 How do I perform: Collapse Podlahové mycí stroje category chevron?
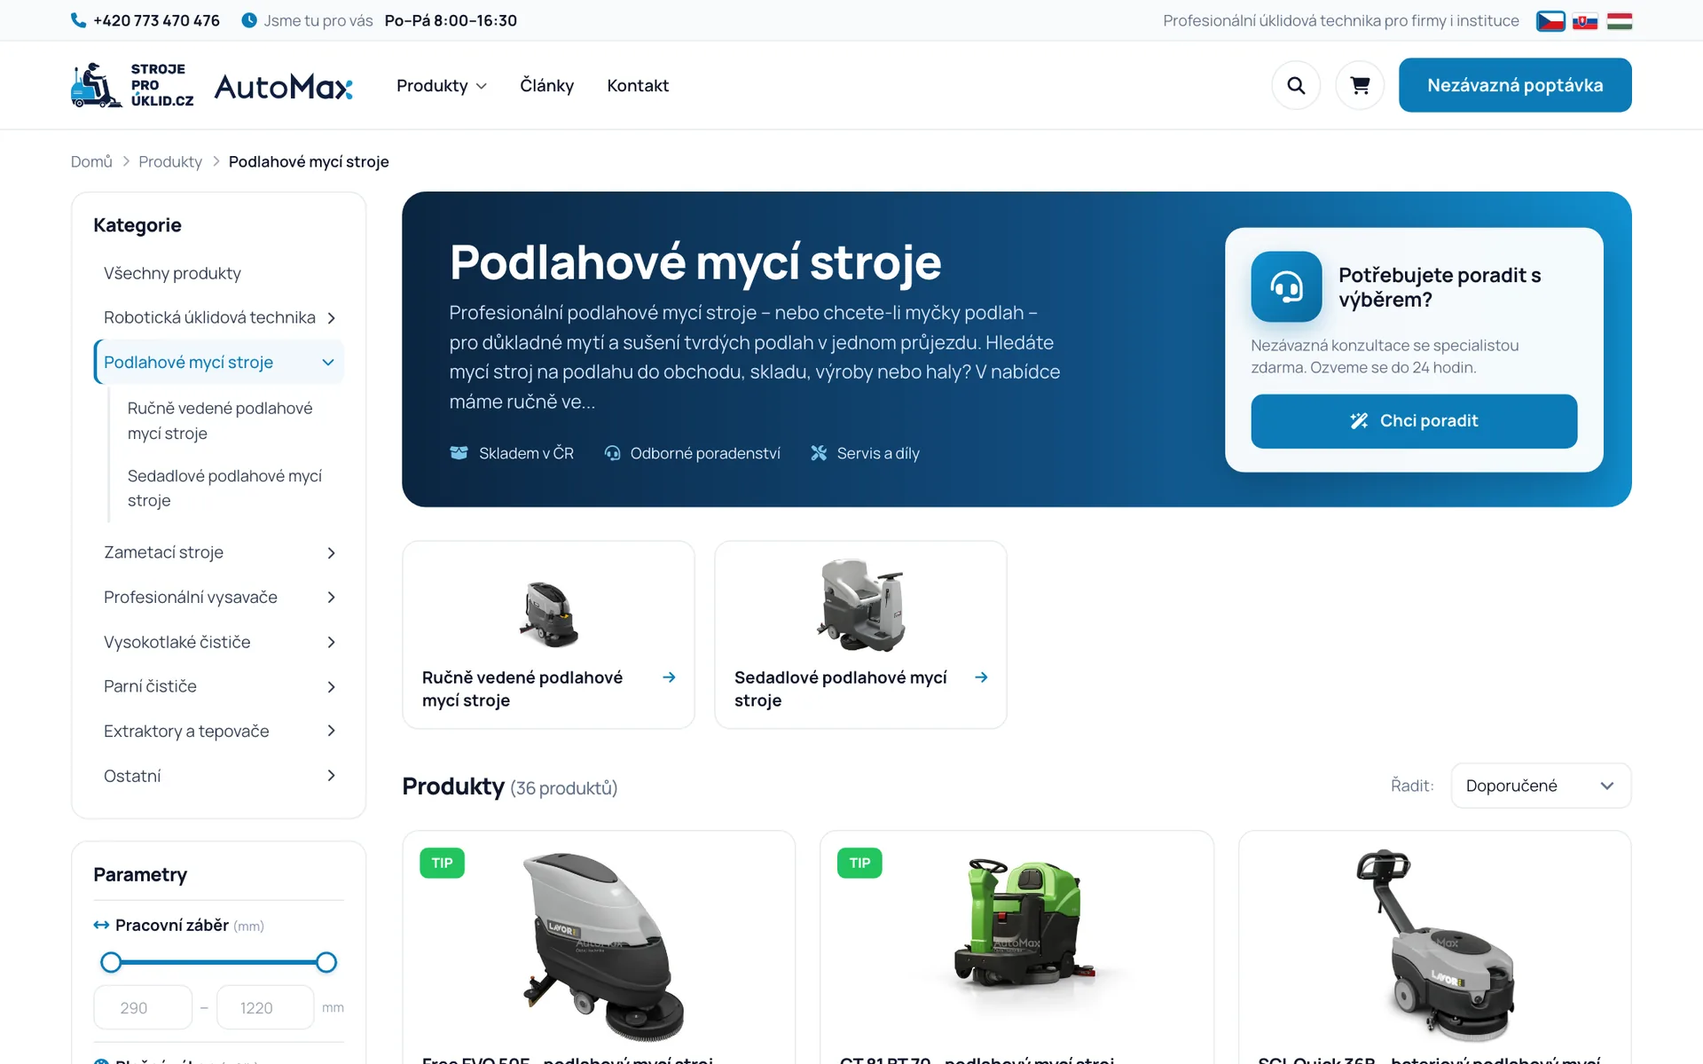click(x=328, y=362)
